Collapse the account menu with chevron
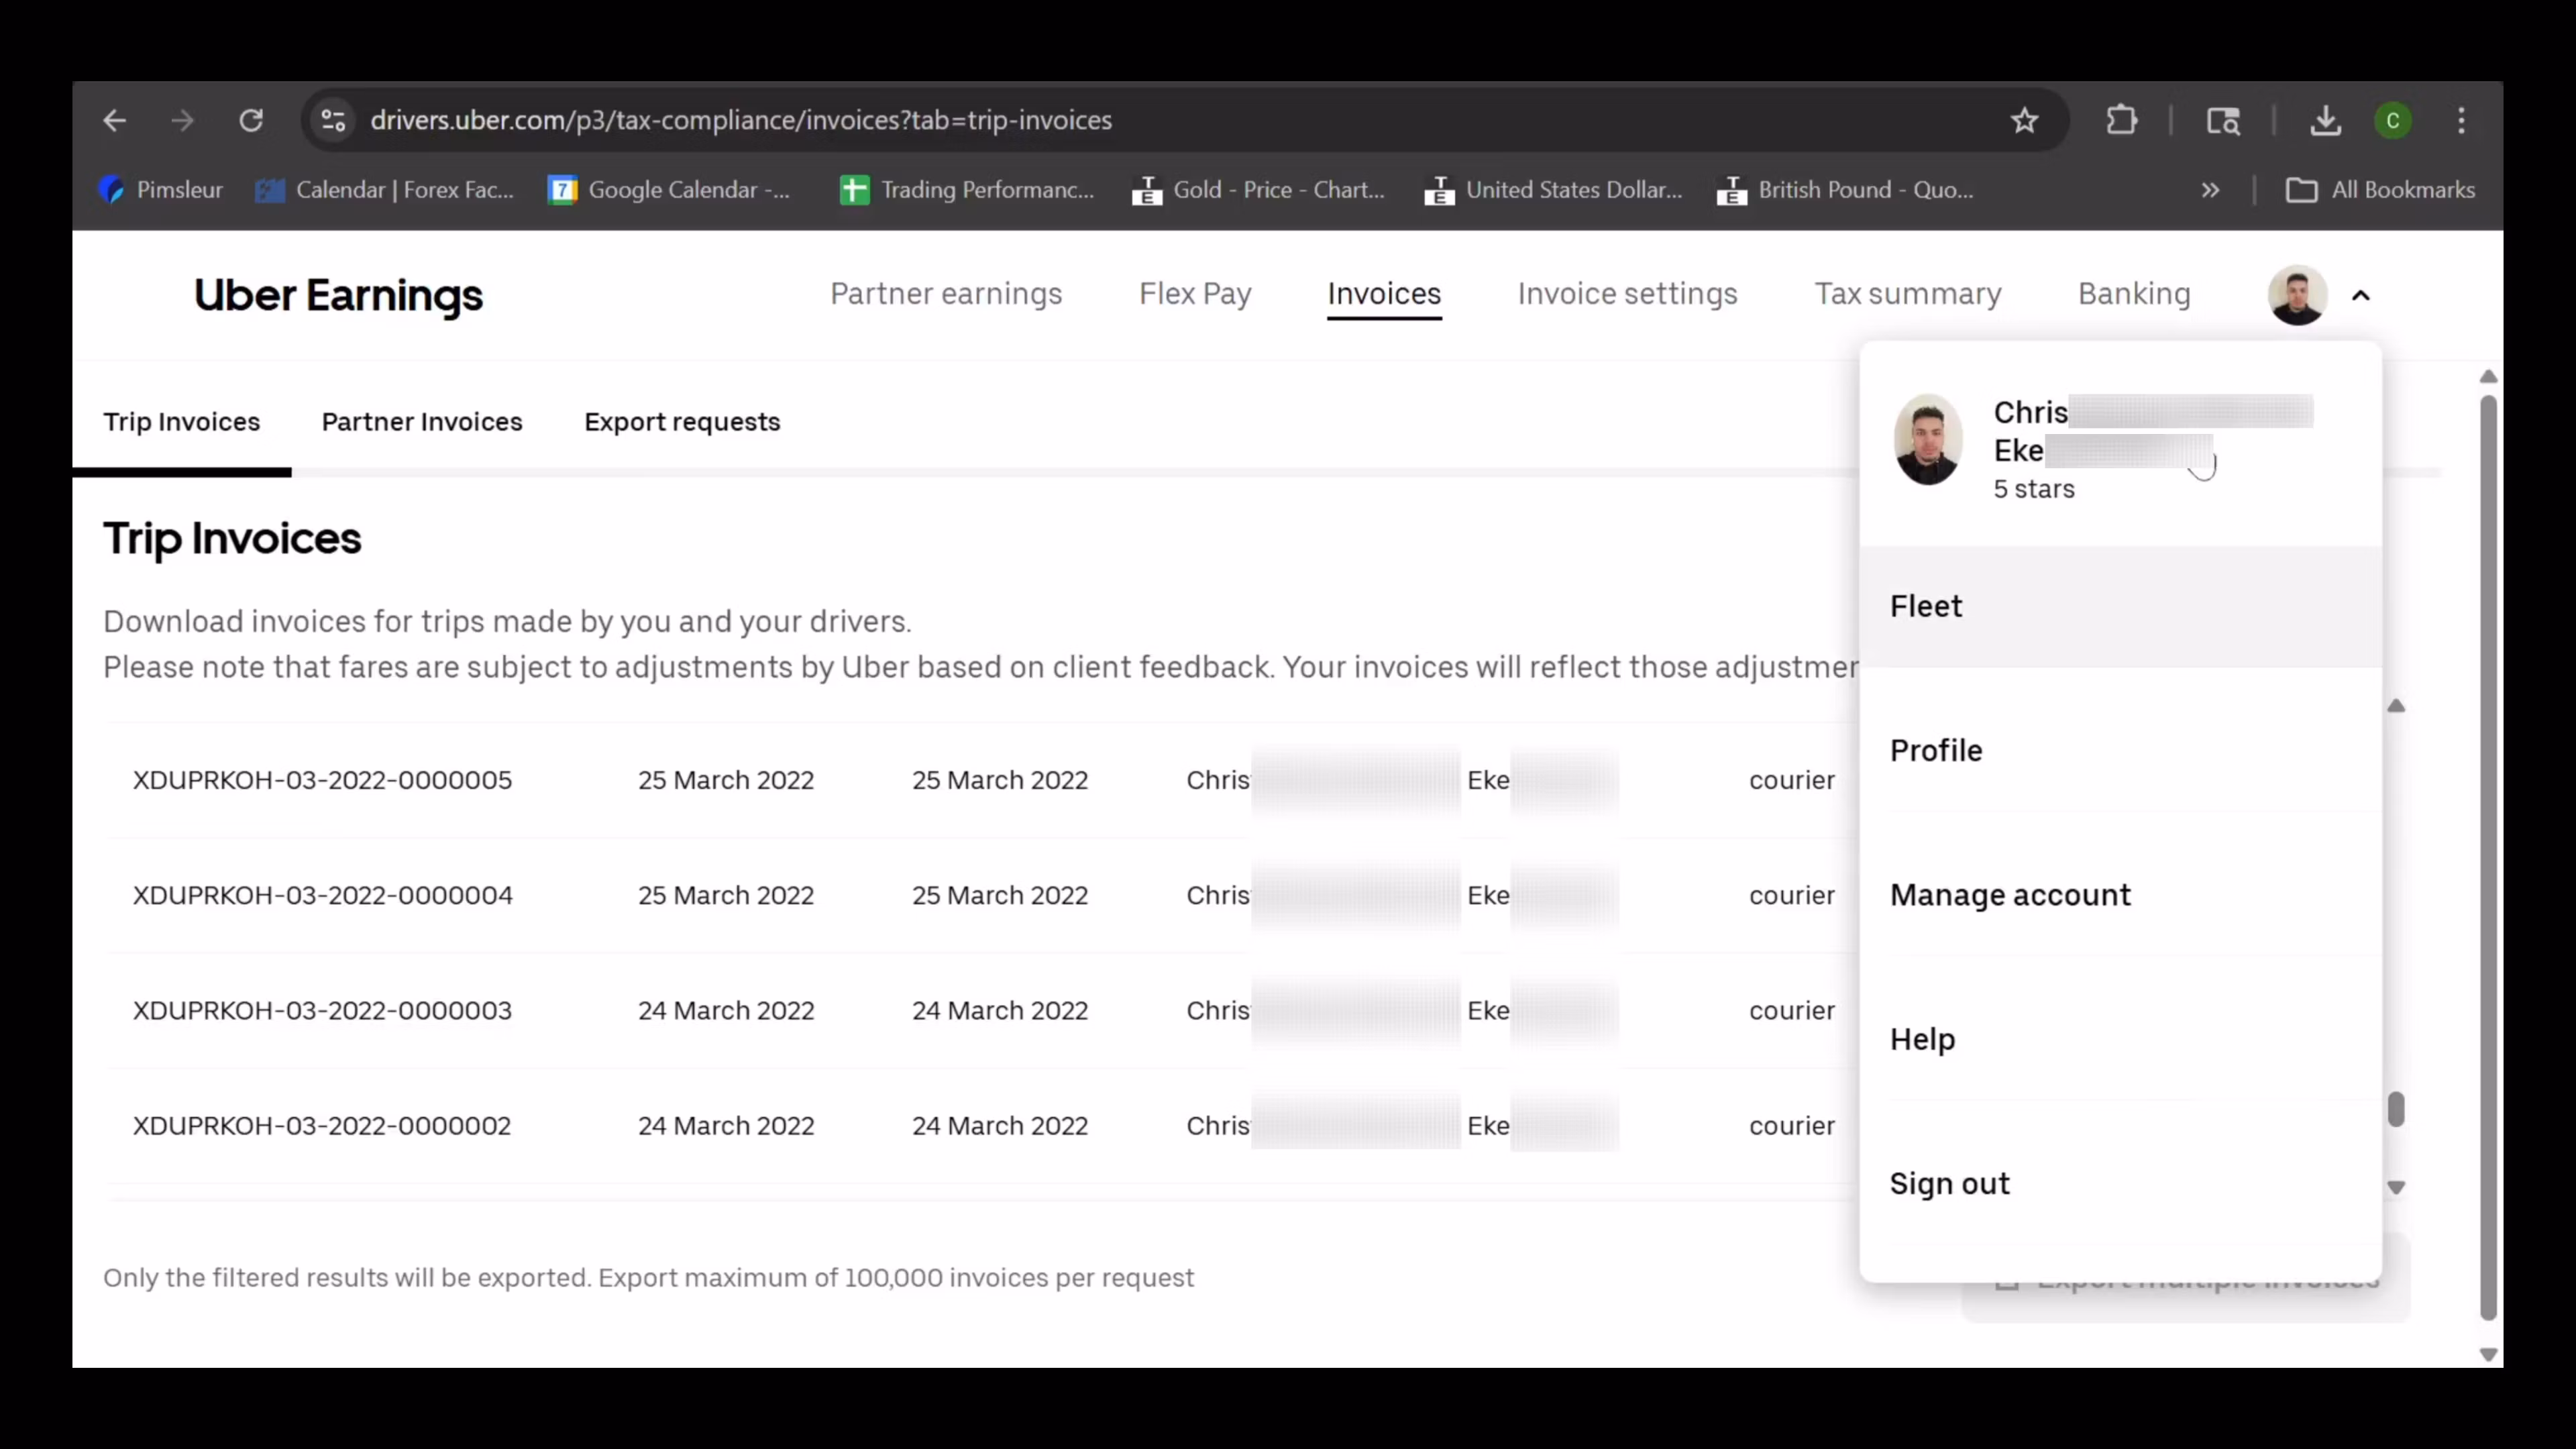This screenshot has width=2576, height=1449. 2361,296
